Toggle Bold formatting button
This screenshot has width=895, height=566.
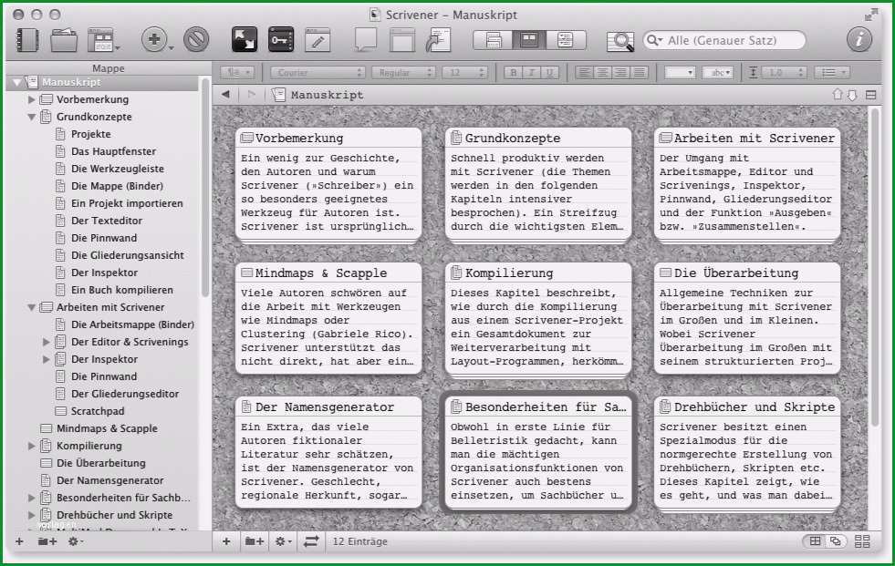pyautogui.click(x=513, y=72)
